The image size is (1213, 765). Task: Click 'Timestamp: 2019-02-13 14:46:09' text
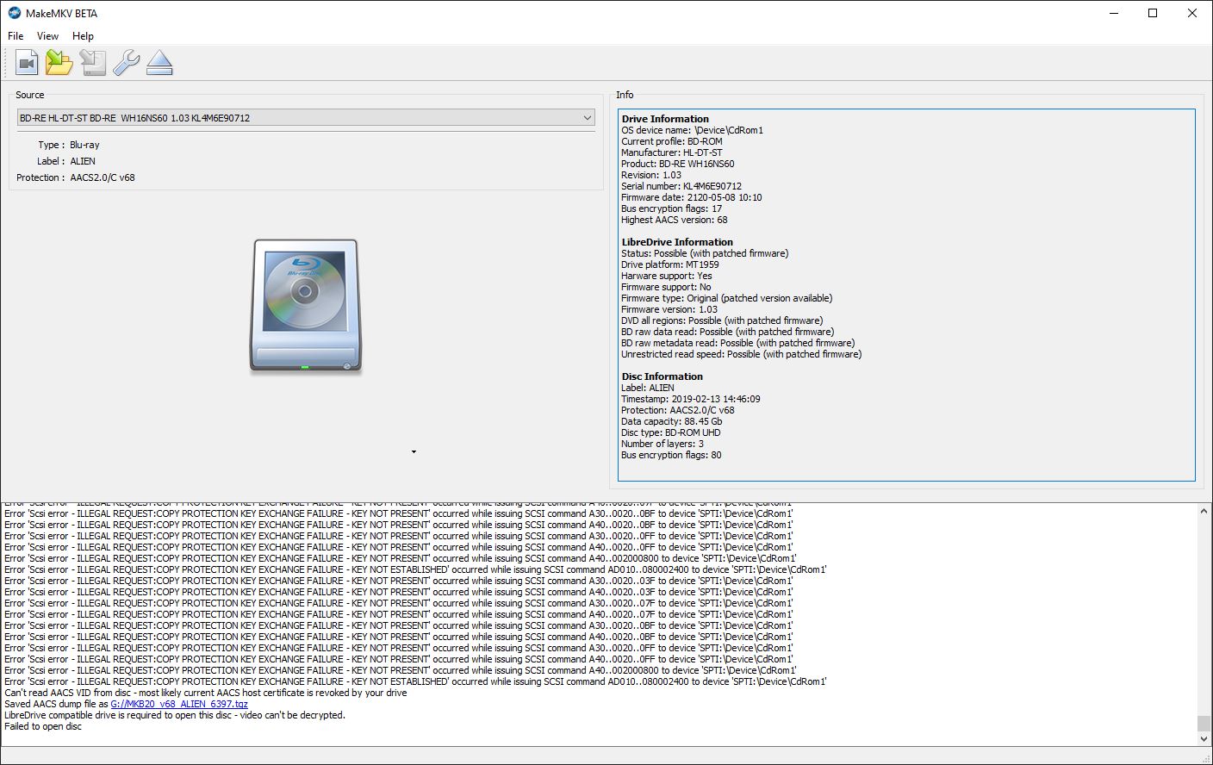tap(691, 399)
